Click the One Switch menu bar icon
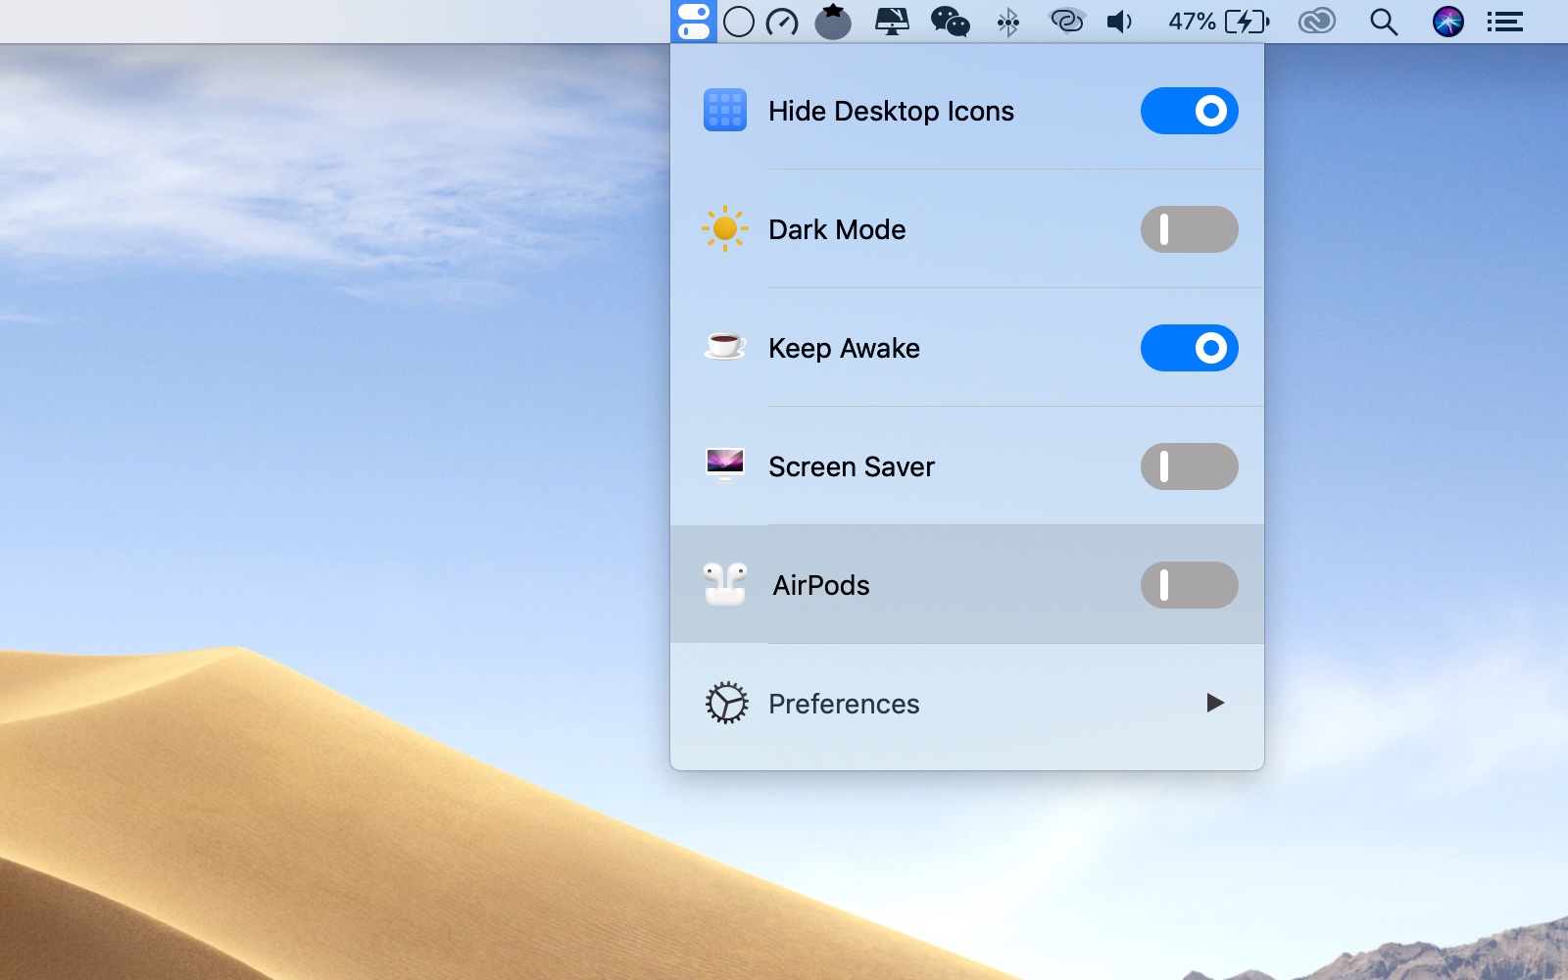This screenshot has width=1568, height=980. [x=694, y=22]
